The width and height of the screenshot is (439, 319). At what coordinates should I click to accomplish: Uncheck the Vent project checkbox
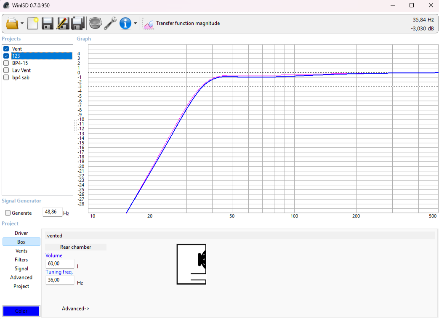6,49
